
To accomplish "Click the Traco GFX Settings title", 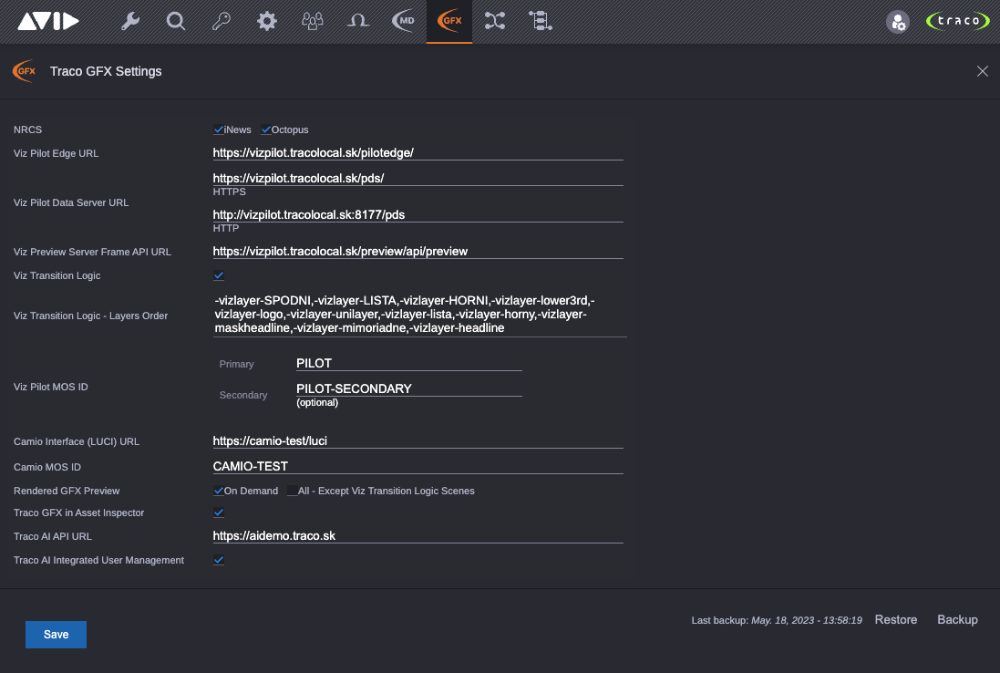I will coord(106,71).
